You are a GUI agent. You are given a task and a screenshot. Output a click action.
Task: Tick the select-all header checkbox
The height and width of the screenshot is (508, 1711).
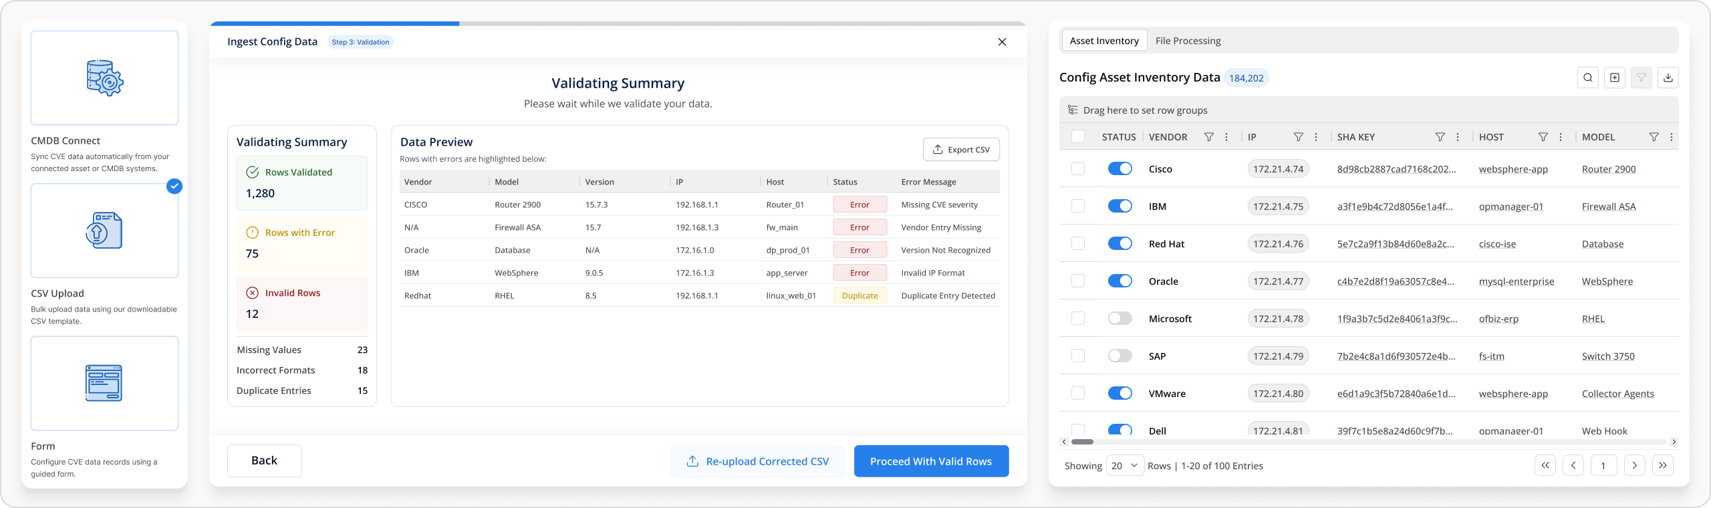coord(1078,137)
